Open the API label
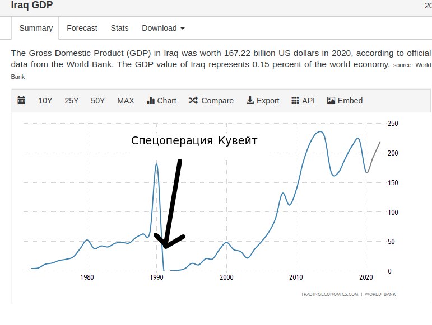Viewport: 432px width, 325px height. point(308,101)
